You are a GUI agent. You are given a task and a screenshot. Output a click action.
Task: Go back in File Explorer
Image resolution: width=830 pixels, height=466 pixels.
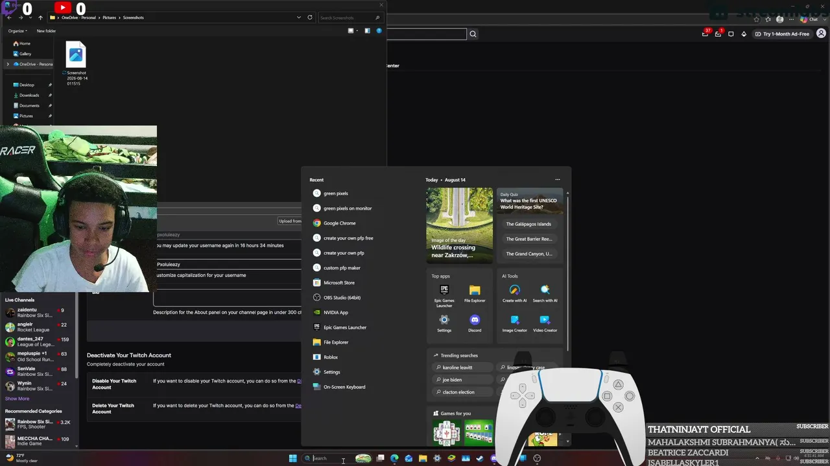point(9,17)
